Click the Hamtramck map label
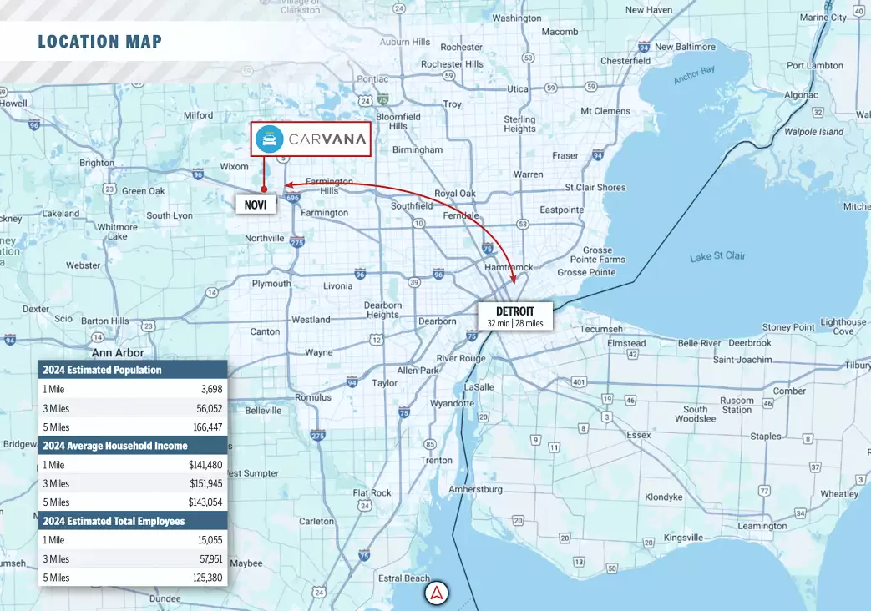 click(x=509, y=267)
